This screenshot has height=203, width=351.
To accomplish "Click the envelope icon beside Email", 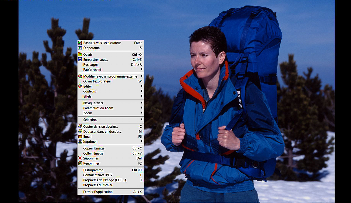I will [80, 137].
